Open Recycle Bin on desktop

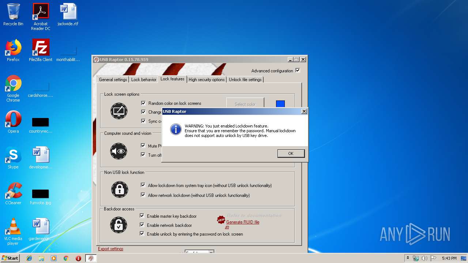click(13, 15)
